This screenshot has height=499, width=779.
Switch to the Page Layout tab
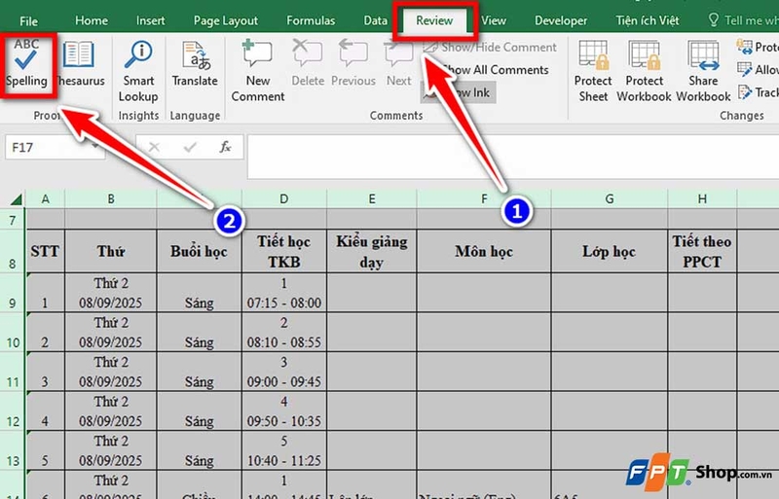pyautogui.click(x=226, y=20)
